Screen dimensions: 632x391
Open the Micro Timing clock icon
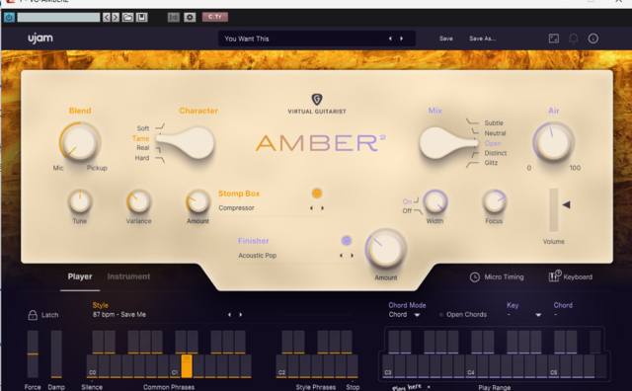pyautogui.click(x=475, y=276)
